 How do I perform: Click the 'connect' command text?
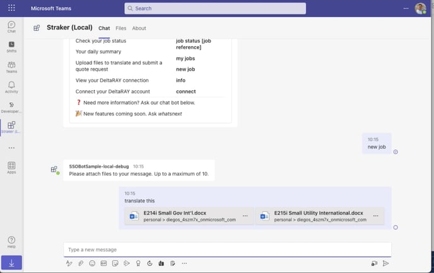click(x=185, y=91)
